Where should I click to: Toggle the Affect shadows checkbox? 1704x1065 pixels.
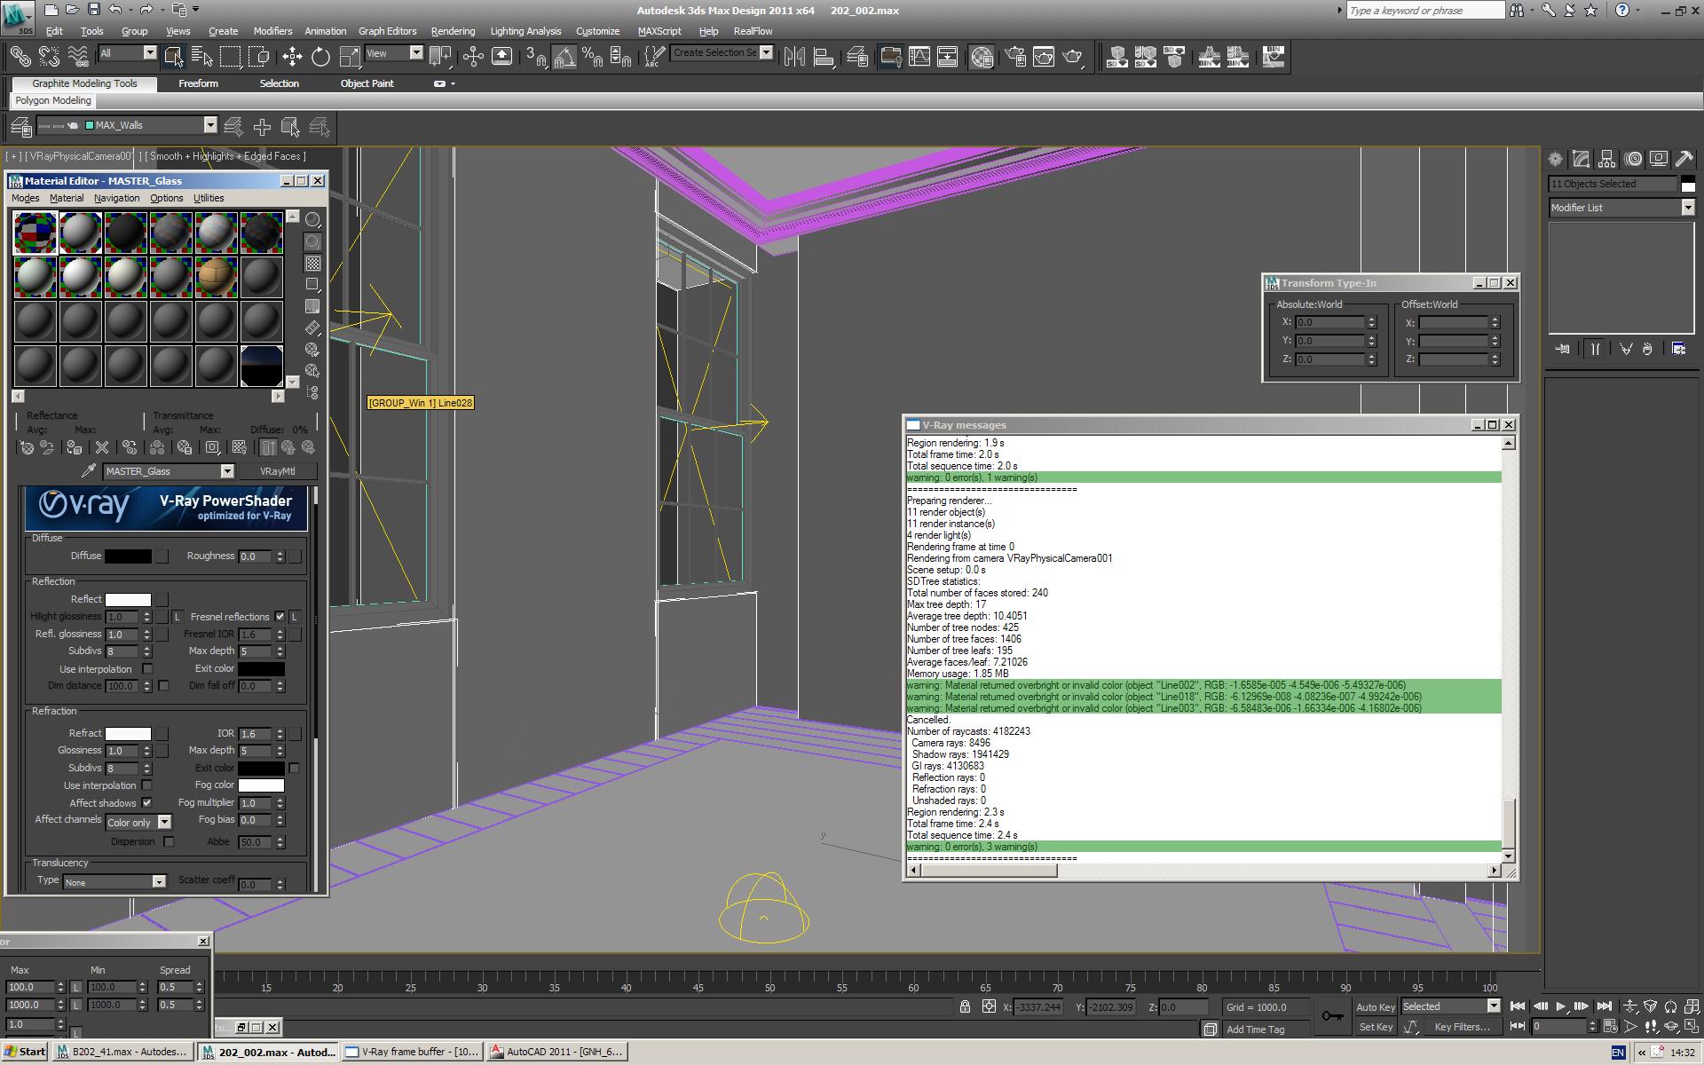147,803
